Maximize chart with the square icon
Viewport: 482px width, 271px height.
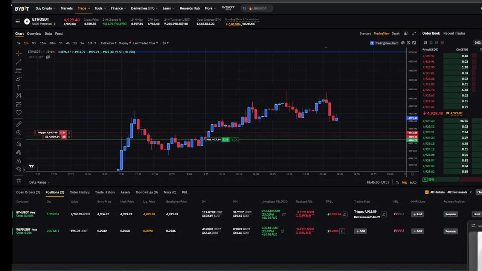click(414, 43)
